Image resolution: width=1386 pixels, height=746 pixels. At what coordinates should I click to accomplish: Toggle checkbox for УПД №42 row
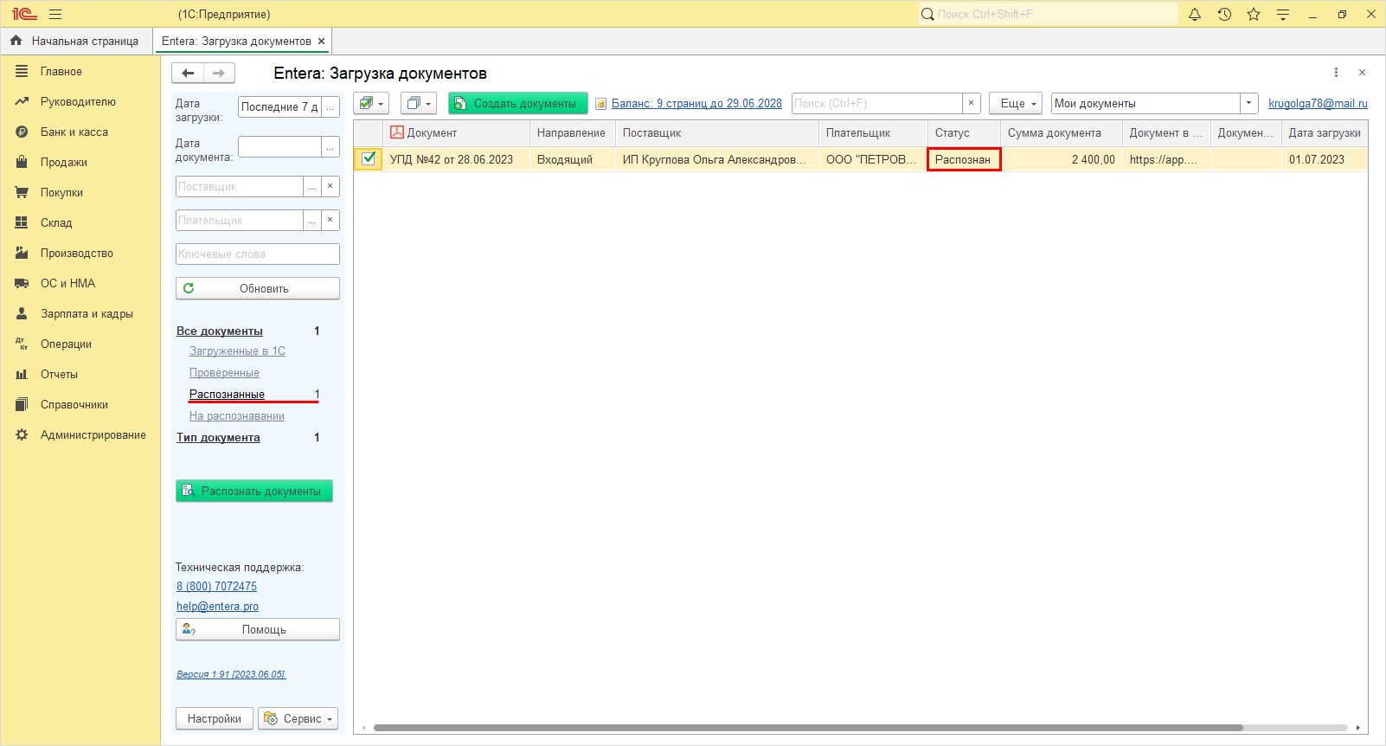pyautogui.click(x=369, y=158)
